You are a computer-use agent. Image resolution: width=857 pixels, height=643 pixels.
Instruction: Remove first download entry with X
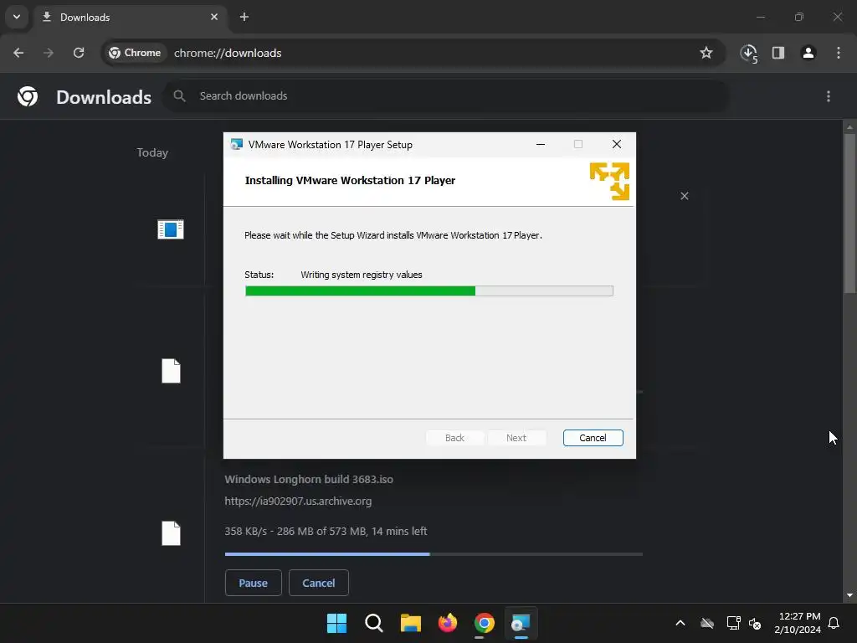point(685,196)
